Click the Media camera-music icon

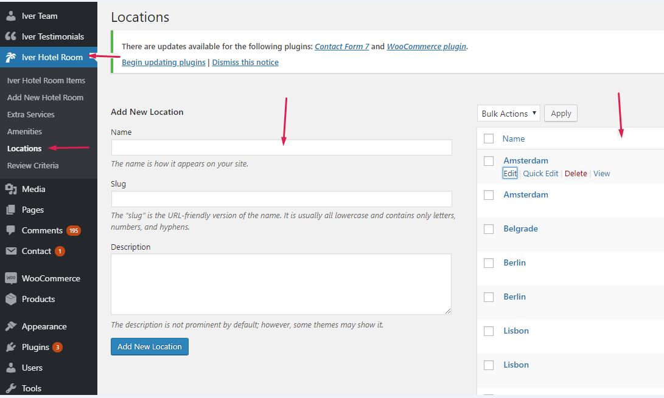11,189
